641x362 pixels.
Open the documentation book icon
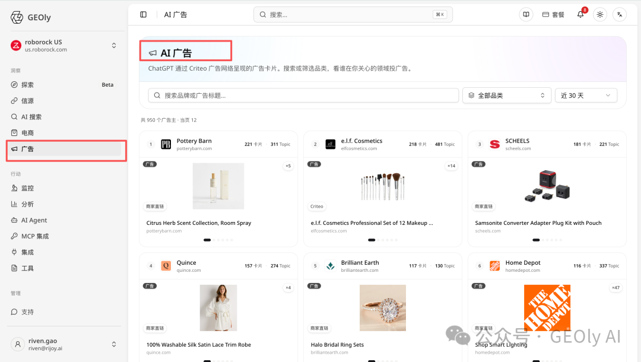[526, 15]
